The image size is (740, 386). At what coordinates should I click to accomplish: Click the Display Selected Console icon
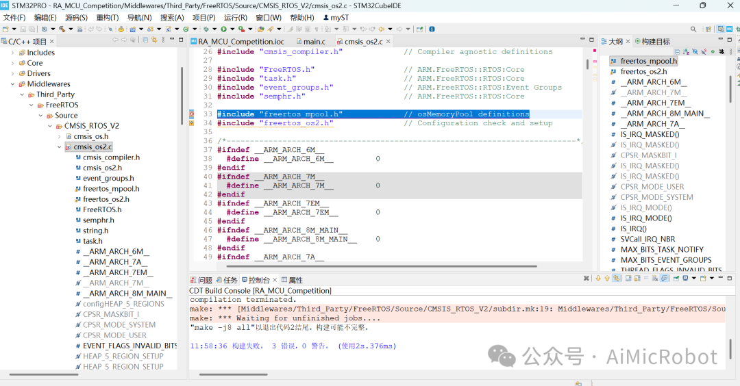click(685, 278)
